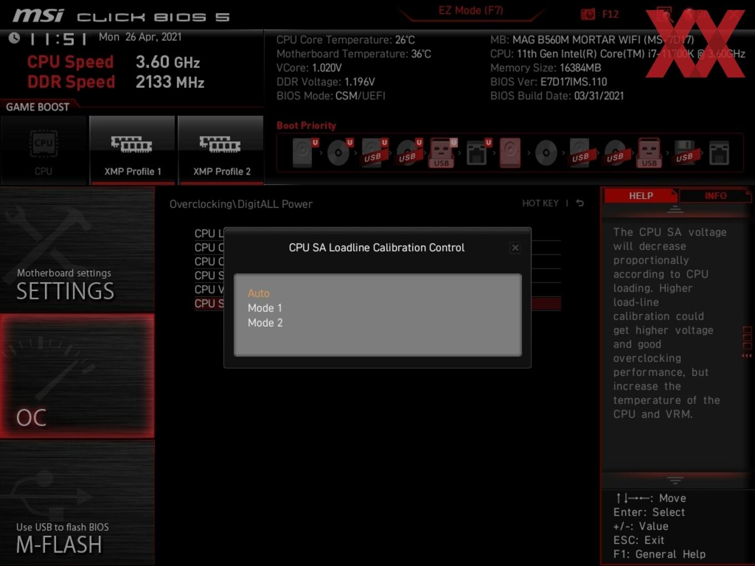755x566 pixels.
Task: Select the legacy CD/DVD boot icon without badge
Action: click(x=546, y=153)
